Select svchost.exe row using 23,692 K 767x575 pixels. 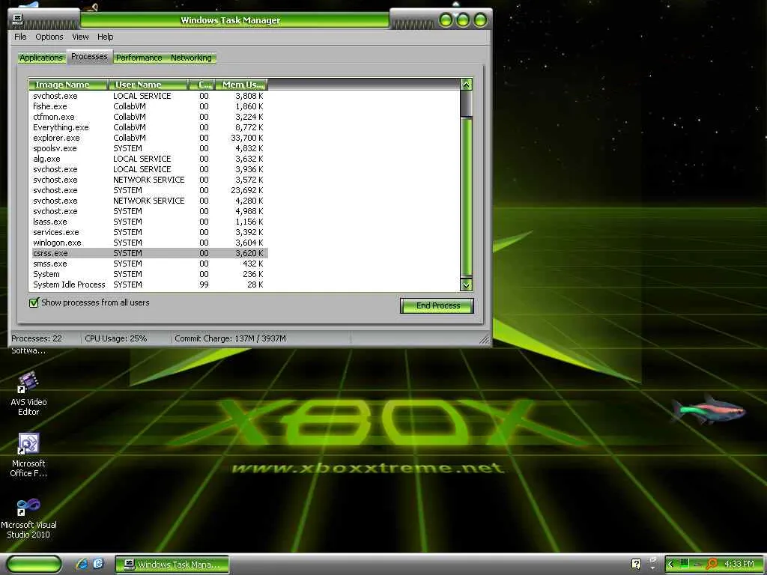148,190
